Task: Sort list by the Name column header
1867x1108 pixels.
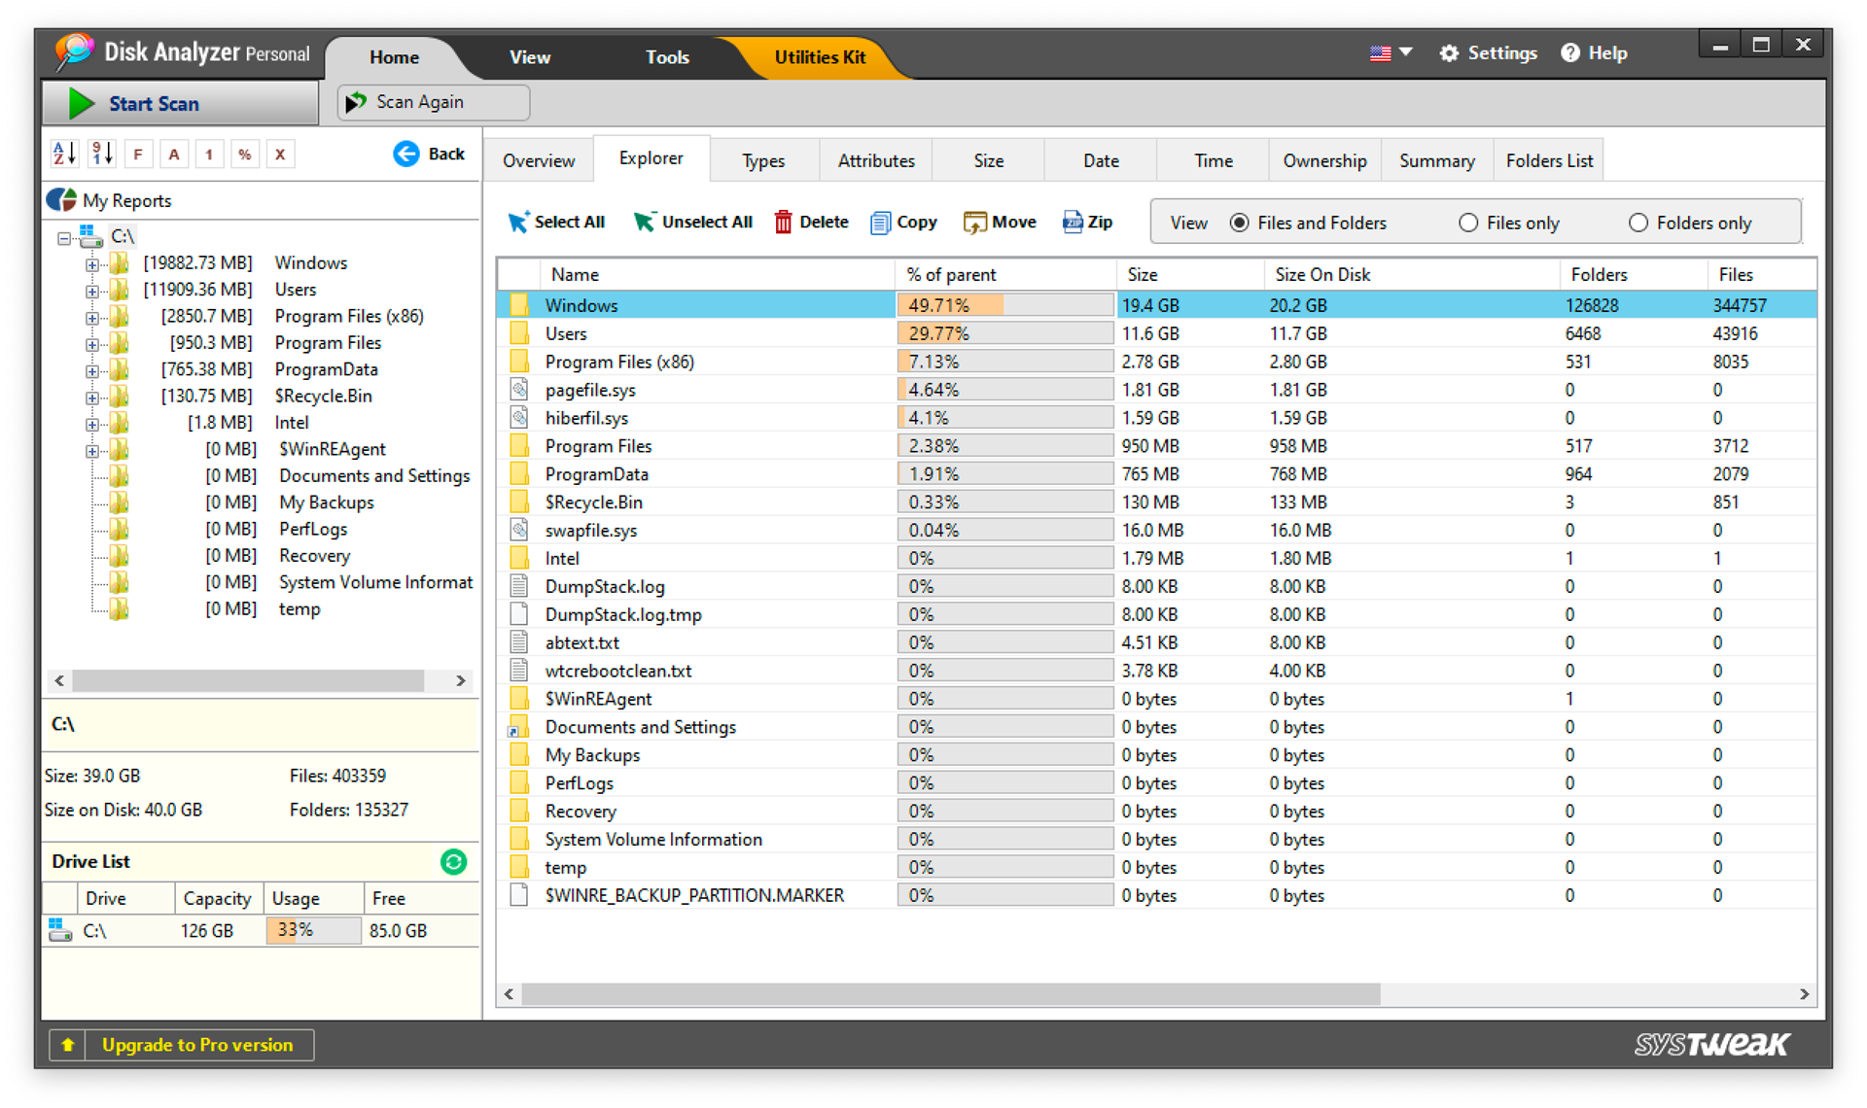Action: point(718,275)
